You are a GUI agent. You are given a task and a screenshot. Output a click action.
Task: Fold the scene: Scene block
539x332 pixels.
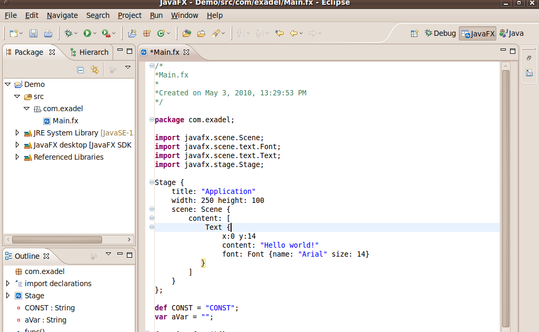(x=152, y=209)
